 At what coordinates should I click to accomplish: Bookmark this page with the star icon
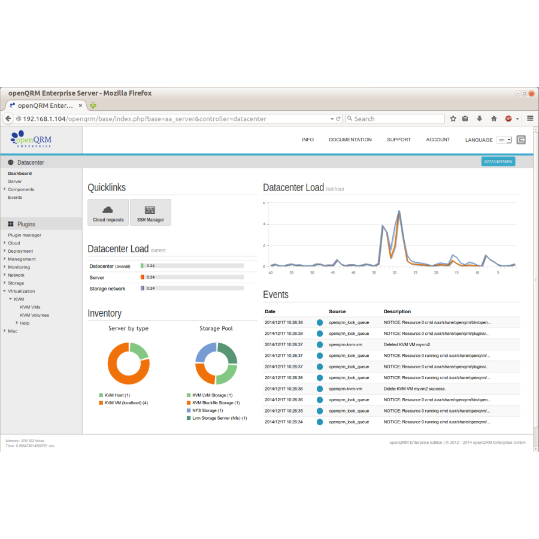tap(453, 119)
